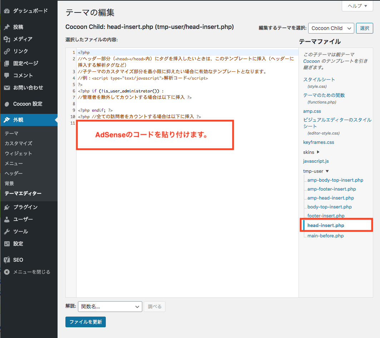Open body-top-insert.php file
Image resolution: width=380 pixels, height=338 pixels.
pyautogui.click(x=329, y=207)
